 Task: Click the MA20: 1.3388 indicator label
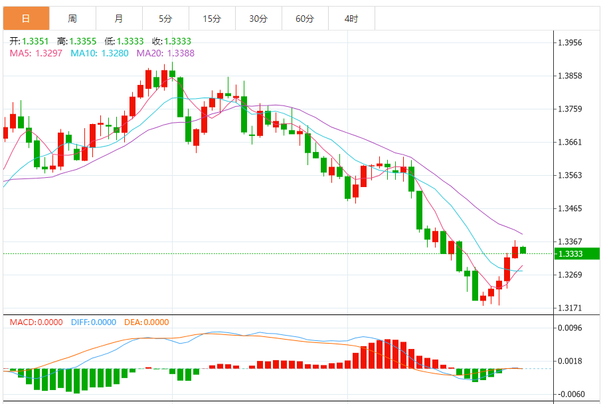pyautogui.click(x=165, y=53)
